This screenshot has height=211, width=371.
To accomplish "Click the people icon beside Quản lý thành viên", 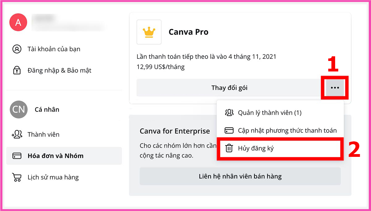I will [x=229, y=113].
